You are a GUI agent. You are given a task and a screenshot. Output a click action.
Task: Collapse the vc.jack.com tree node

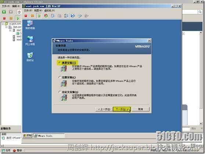click(x=3, y=24)
